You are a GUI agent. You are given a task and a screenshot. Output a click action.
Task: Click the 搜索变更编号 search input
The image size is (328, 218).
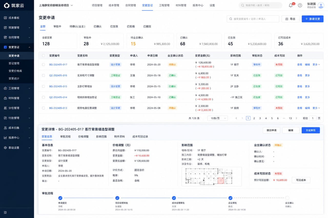pyautogui.click(x=253, y=19)
